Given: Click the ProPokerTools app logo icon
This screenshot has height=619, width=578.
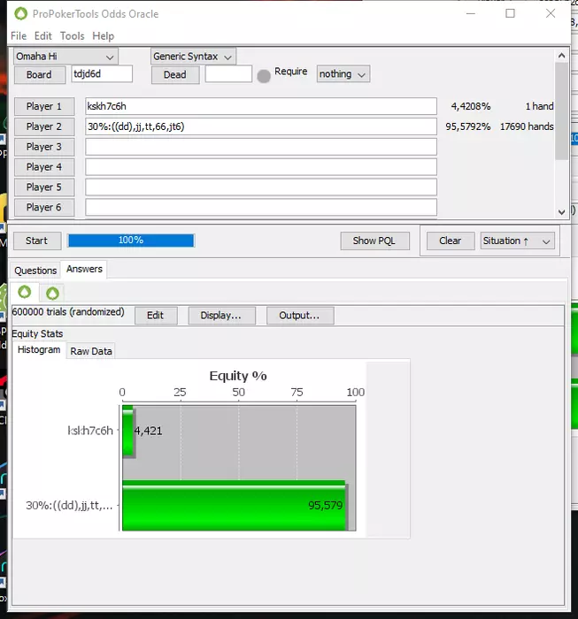Looking at the screenshot, I should tap(20, 14).
